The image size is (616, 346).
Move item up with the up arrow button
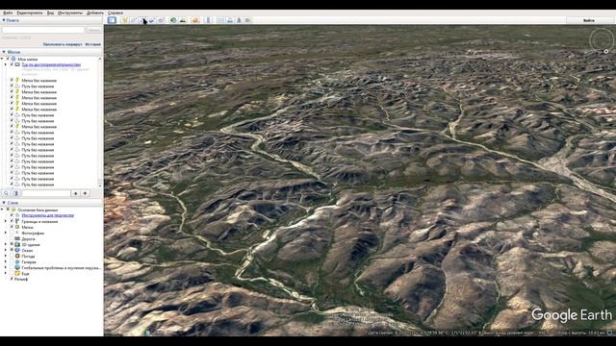point(75,193)
